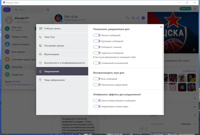200x135 pixels.
Task: Open the Учётная запись settings tab
Action: tap(62, 28)
